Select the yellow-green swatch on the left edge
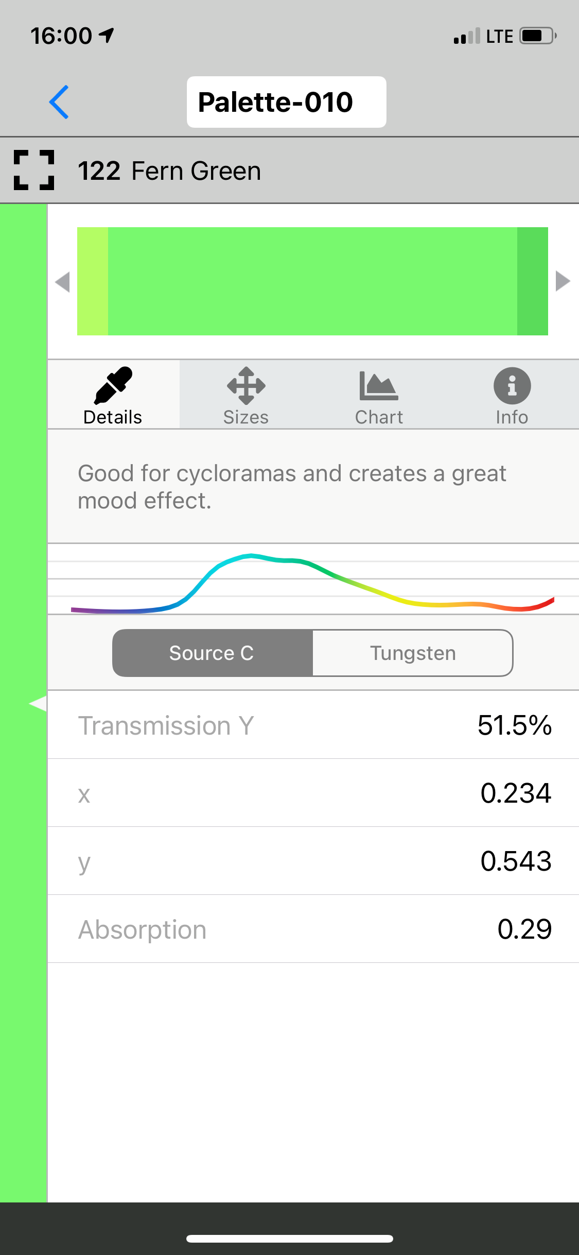Image resolution: width=579 pixels, height=1255 pixels. [x=93, y=281]
